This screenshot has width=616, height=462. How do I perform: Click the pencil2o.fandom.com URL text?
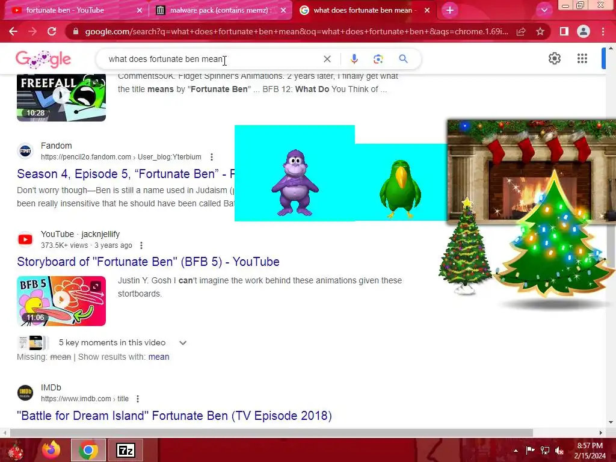[x=121, y=157]
